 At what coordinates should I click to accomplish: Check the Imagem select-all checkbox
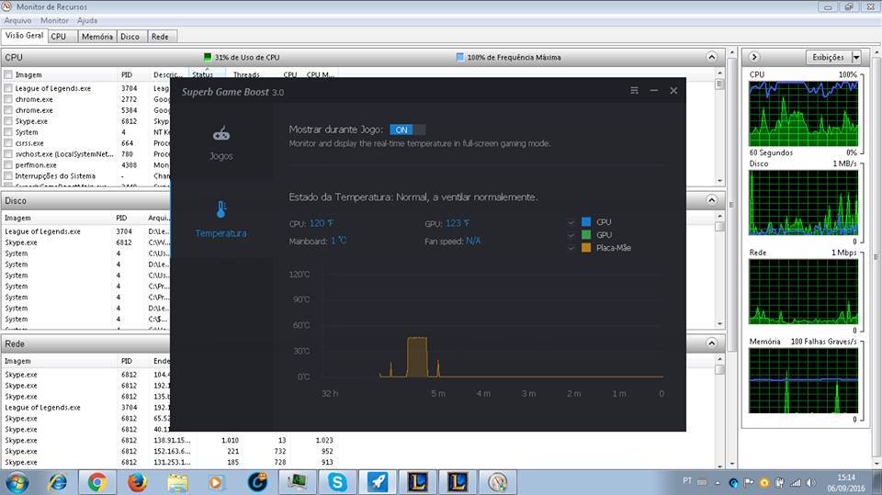click(8, 74)
